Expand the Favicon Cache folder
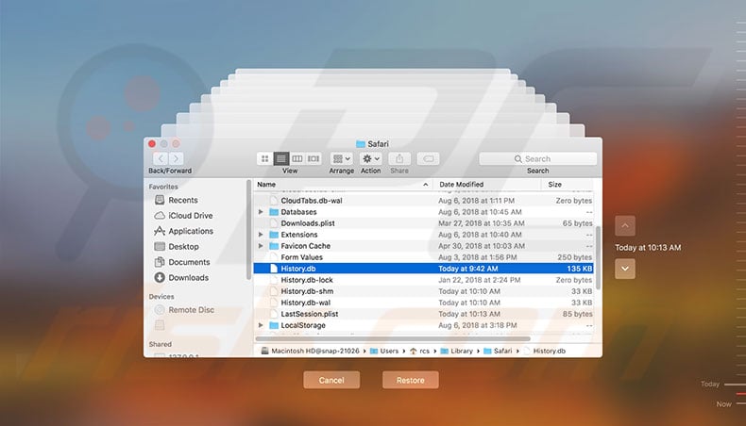The width and height of the screenshot is (746, 426). tap(261, 246)
